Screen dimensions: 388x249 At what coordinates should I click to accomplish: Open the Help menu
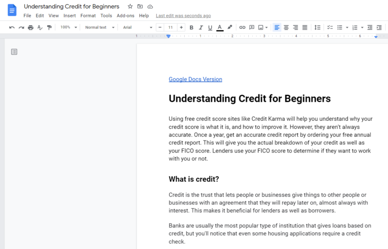(144, 16)
